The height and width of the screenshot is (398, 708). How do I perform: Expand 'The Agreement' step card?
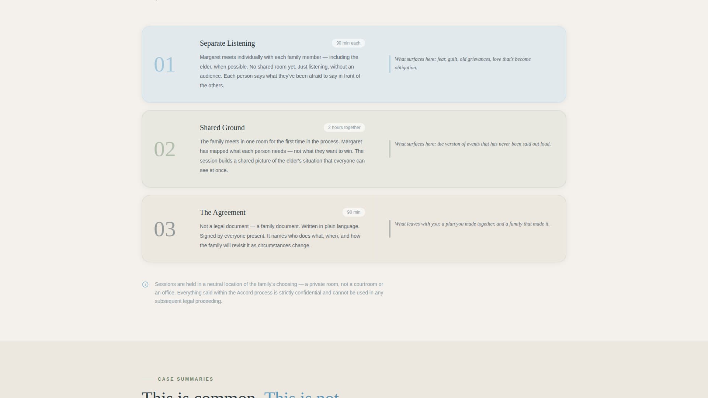[354, 228]
